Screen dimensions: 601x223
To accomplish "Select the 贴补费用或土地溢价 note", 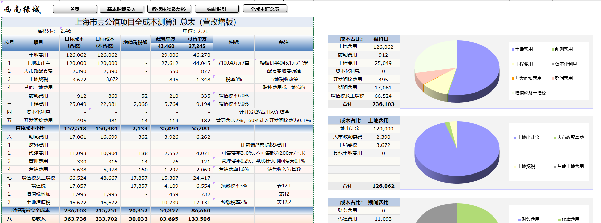I will [284, 88].
